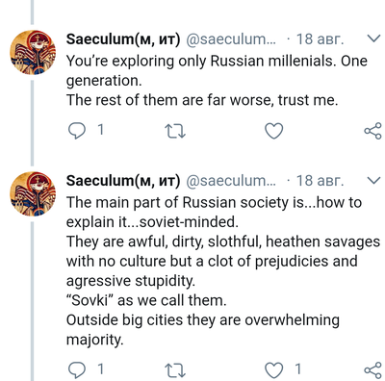Viewport: 385px width, 381px height.
Task: Open the 'The main part of Russian society' tweet
Action: pyautogui.click(x=223, y=271)
